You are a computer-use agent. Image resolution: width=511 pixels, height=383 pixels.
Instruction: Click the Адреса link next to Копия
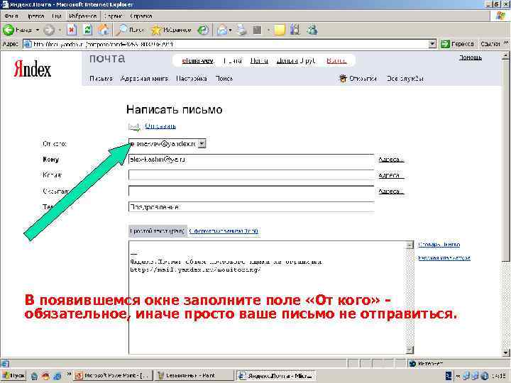(x=391, y=175)
